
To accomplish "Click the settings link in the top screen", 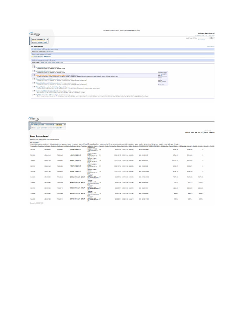I will coord(40,42).
